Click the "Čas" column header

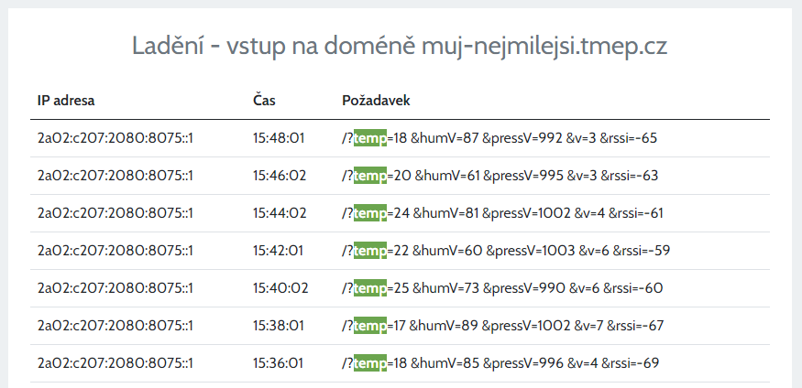(264, 100)
